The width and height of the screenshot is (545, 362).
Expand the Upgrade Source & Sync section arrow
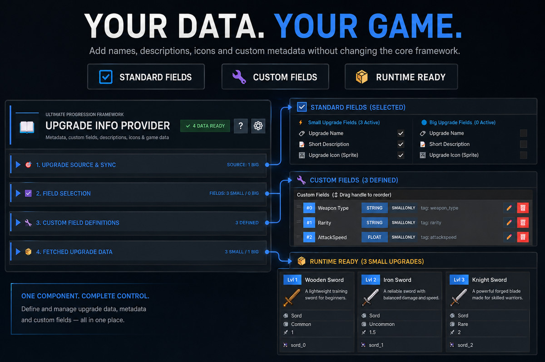click(18, 165)
